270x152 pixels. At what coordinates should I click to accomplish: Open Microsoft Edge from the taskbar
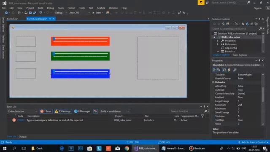(x=62, y=148)
